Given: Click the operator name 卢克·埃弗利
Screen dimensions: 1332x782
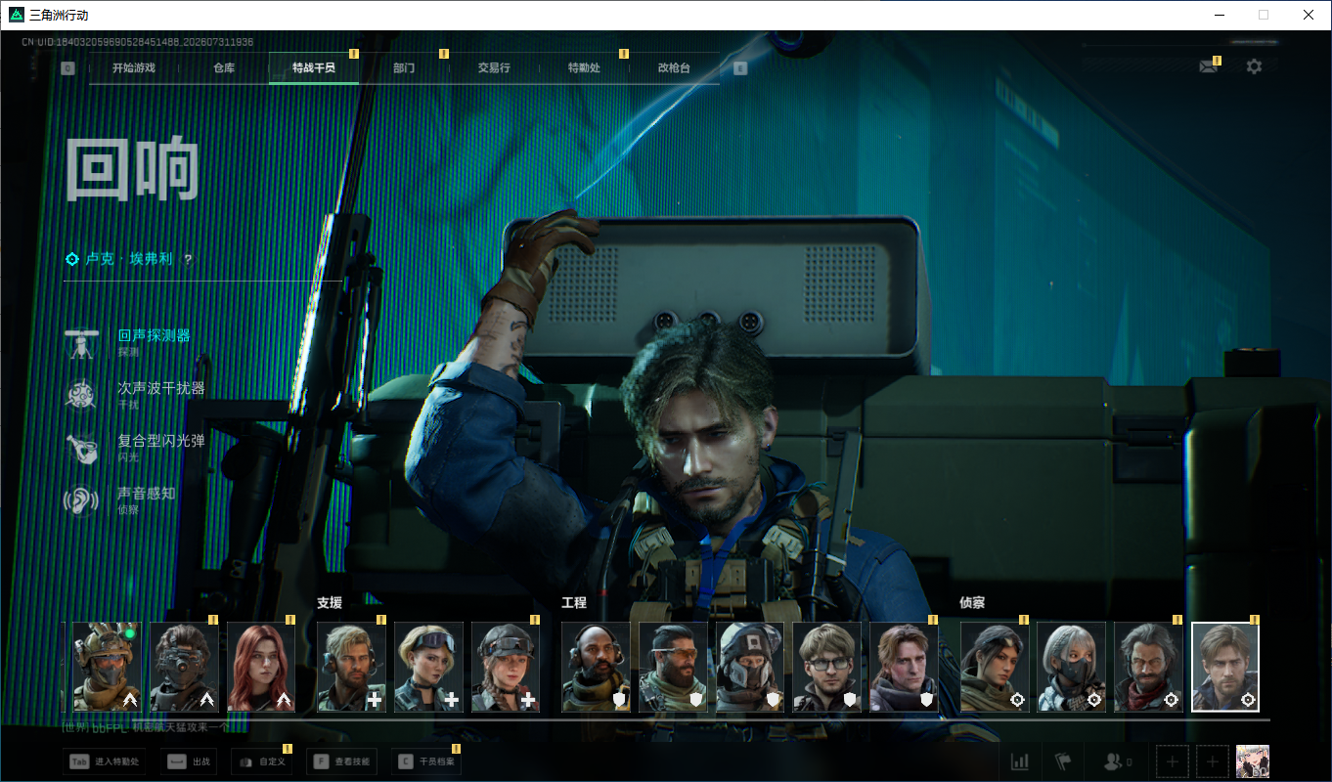Looking at the screenshot, I should [129, 259].
